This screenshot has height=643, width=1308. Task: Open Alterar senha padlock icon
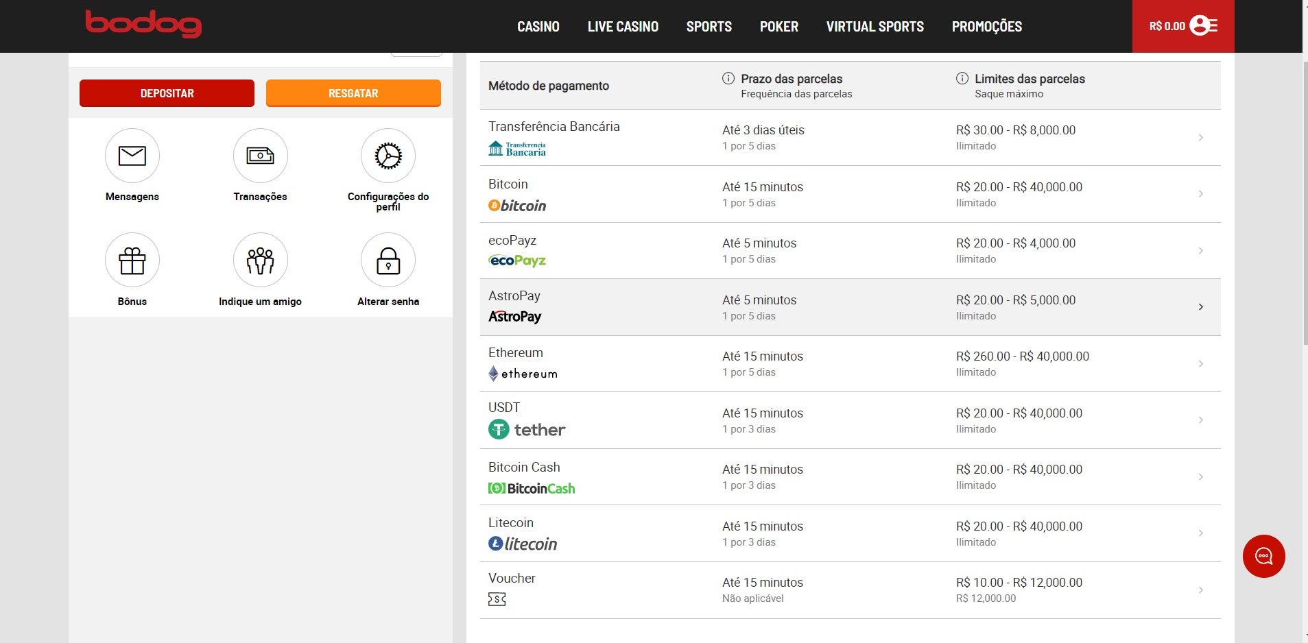[x=388, y=260]
